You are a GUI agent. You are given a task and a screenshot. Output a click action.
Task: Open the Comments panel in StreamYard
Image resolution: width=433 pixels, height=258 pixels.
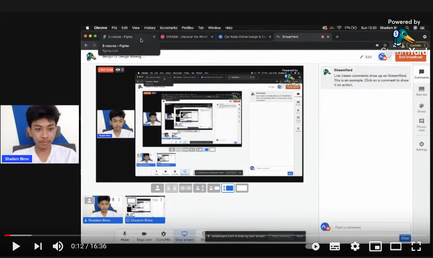click(421, 74)
